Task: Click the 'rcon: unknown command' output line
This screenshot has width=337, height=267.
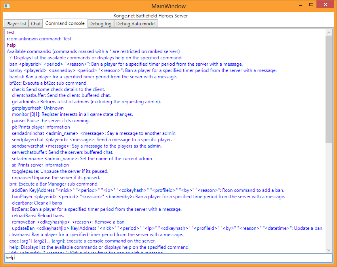Action: click(x=40, y=39)
